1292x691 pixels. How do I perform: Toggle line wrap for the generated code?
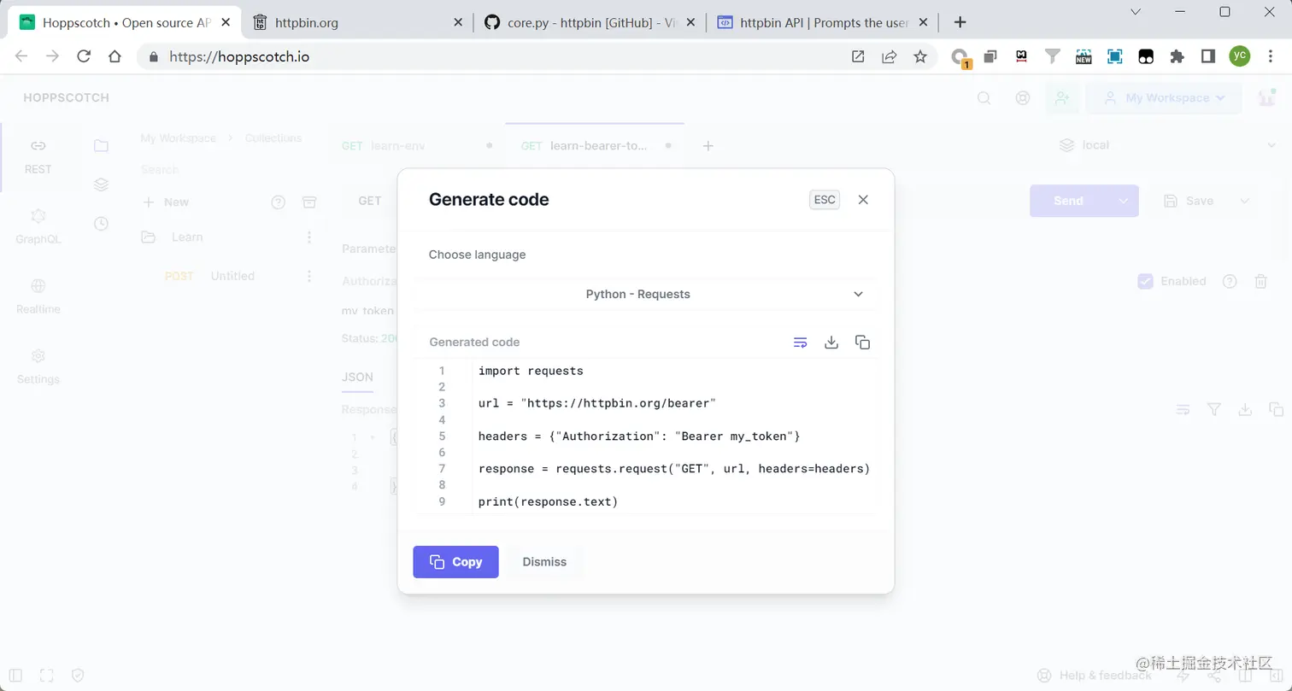tap(800, 343)
